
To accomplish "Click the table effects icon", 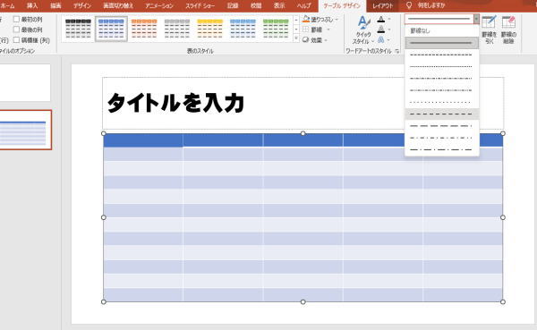I will (306, 40).
